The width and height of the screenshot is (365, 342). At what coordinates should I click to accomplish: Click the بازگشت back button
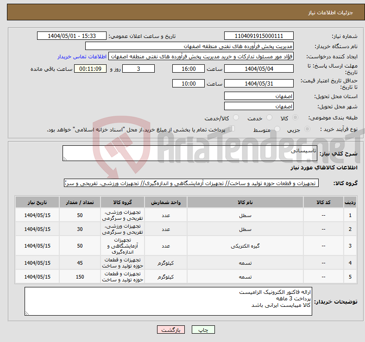[x=171, y=330]
